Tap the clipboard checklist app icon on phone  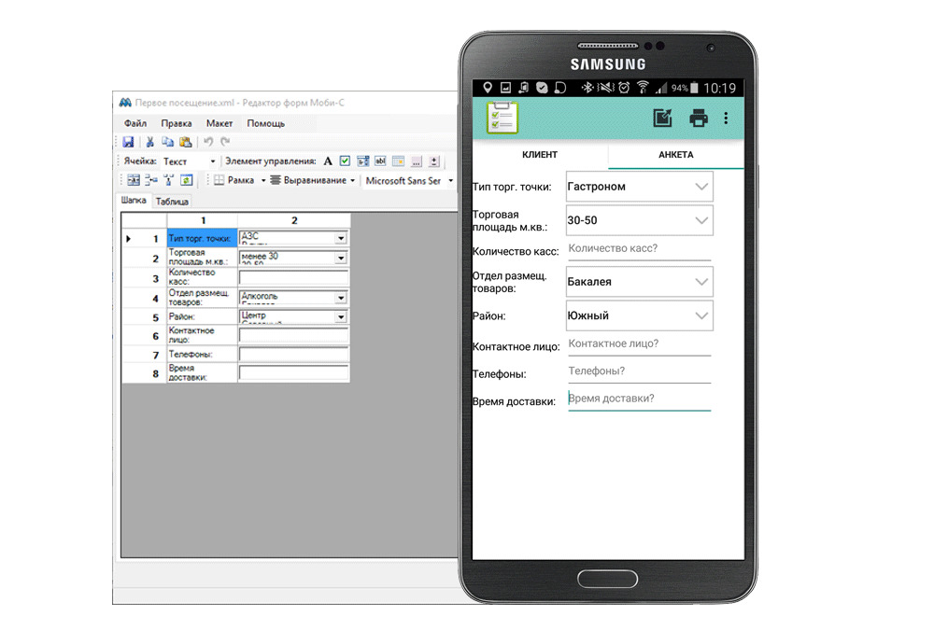pyautogui.click(x=502, y=118)
